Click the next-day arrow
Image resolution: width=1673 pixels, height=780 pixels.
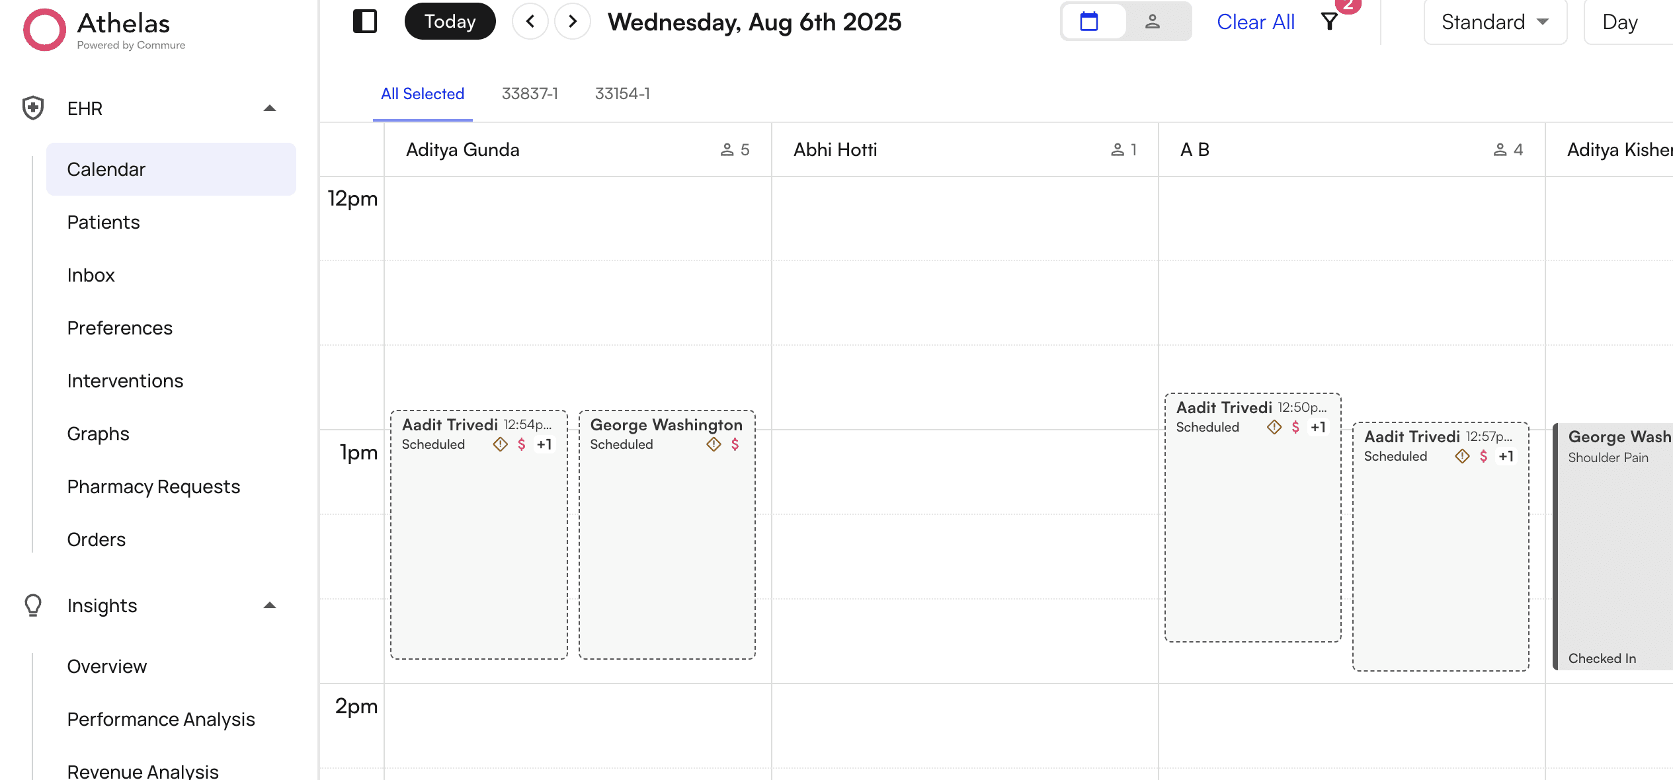pyautogui.click(x=572, y=20)
